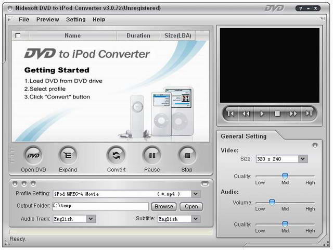Viewport: 333px width, 250px height.
Task: Click the app icon in title bar
Action: pos(10,8)
